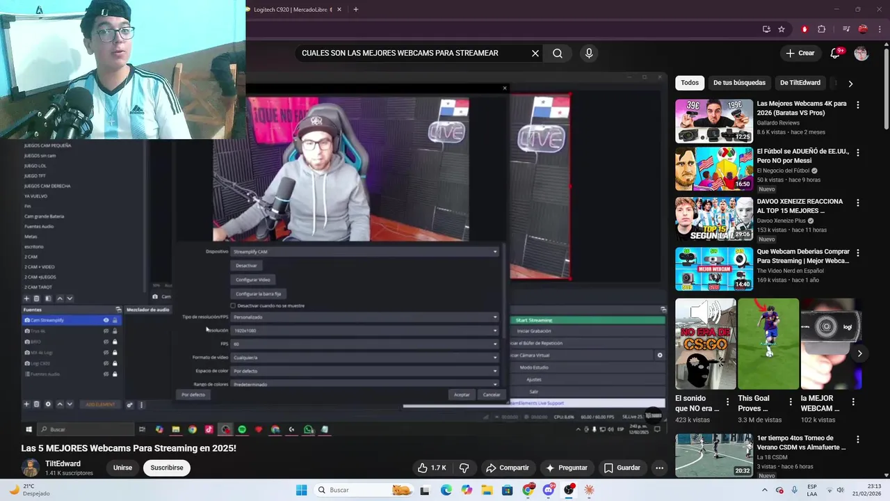Click the Unirse button

[122, 468]
